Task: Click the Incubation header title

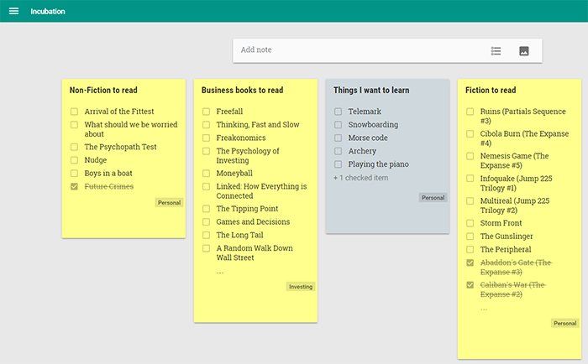Action: coord(48,12)
